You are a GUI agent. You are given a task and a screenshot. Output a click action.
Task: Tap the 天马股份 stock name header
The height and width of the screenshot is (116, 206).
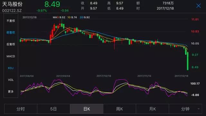point(12,4)
